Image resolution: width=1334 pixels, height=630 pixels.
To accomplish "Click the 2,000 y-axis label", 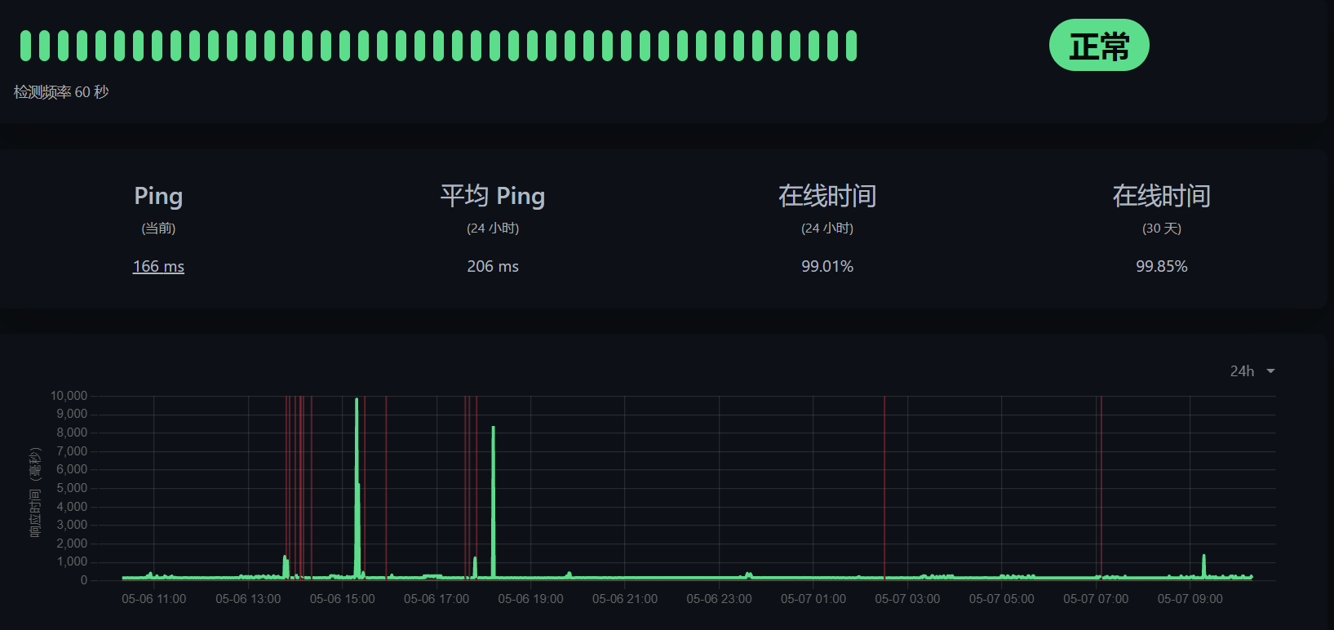I will click(x=72, y=543).
